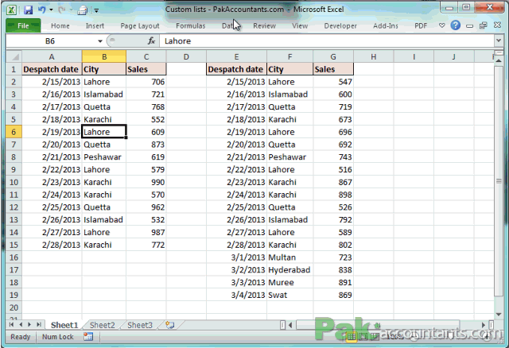Click Num Lock status bar indicator

tap(58, 337)
